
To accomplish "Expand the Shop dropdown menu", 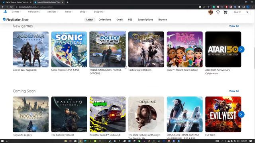I will click(x=83, y=12).
